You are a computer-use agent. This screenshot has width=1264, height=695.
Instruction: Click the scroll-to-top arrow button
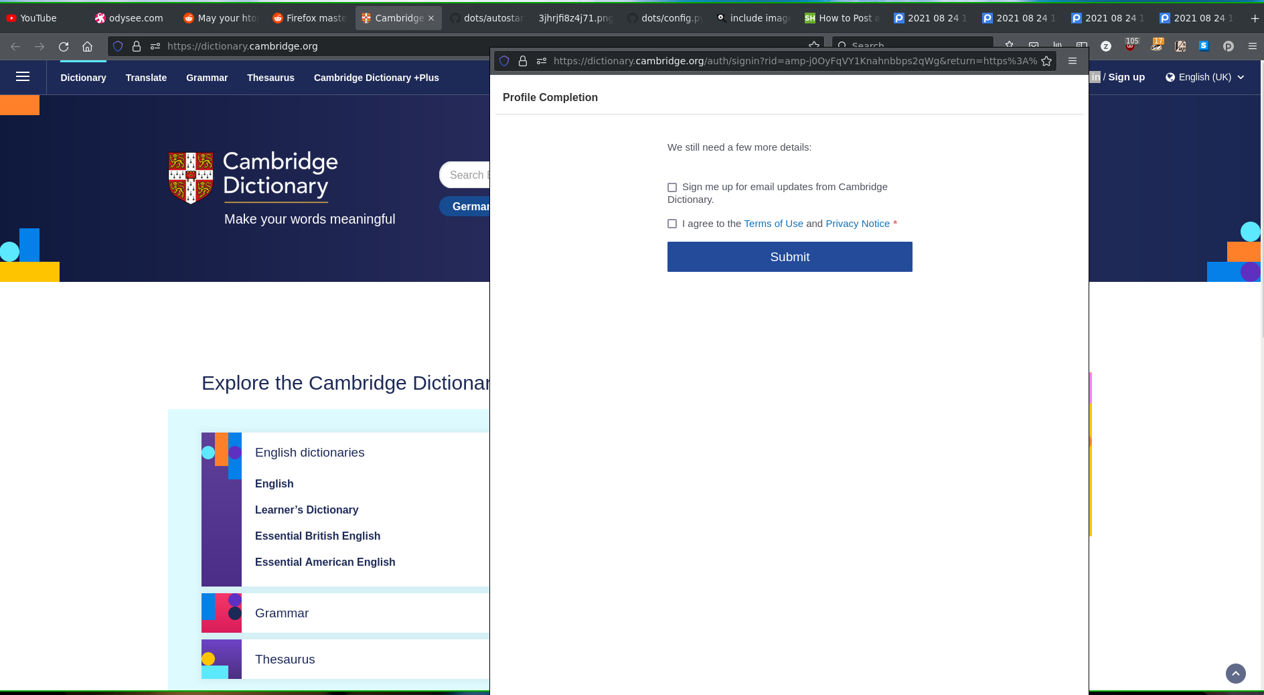click(x=1236, y=674)
